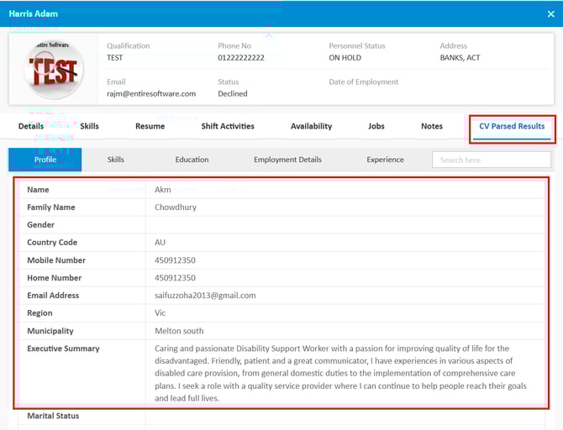Click the address BANKS, ACT
Viewport: 563px width, 430px height.
pyautogui.click(x=460, y=58)
